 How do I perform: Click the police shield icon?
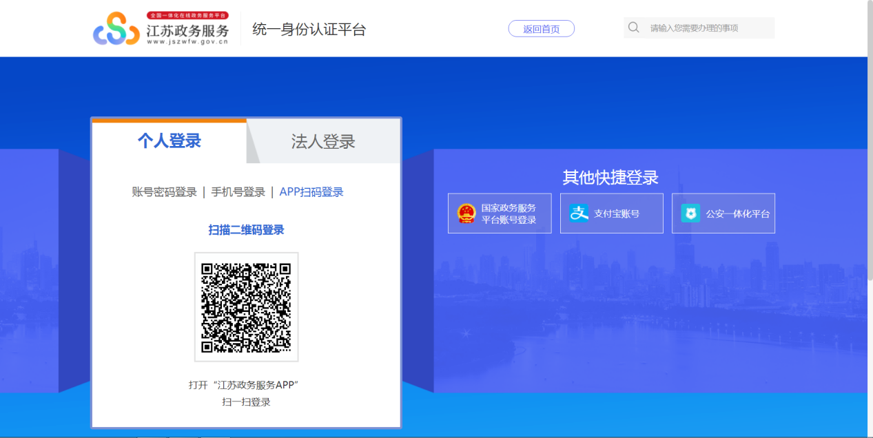click(690, 213)
